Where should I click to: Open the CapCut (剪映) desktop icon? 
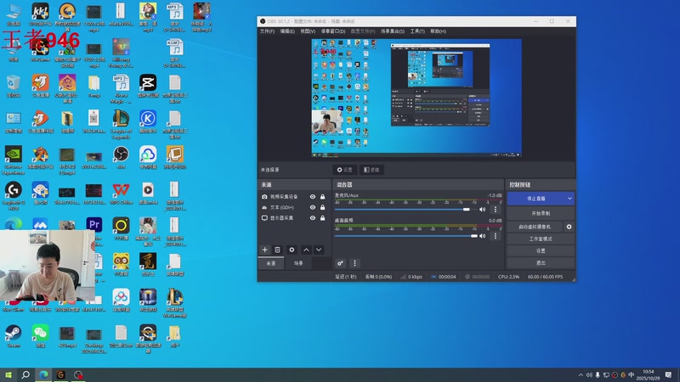click(x=148, y=86)
